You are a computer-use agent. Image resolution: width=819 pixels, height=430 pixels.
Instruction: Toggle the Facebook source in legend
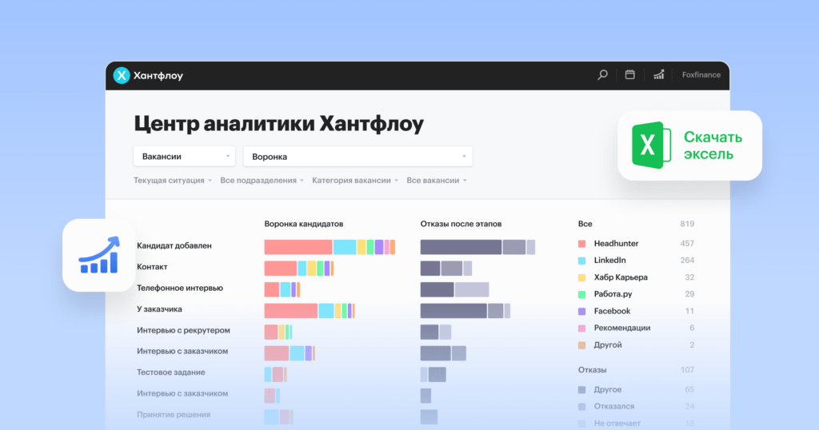(611, 311)
